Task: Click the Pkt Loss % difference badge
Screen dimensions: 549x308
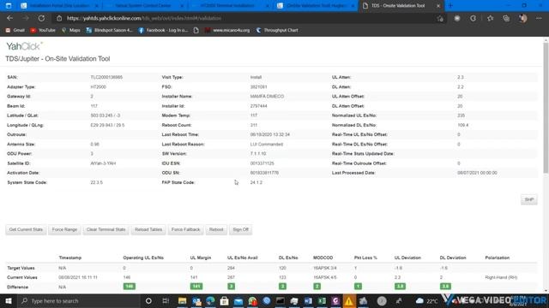Action: point(358,287)
